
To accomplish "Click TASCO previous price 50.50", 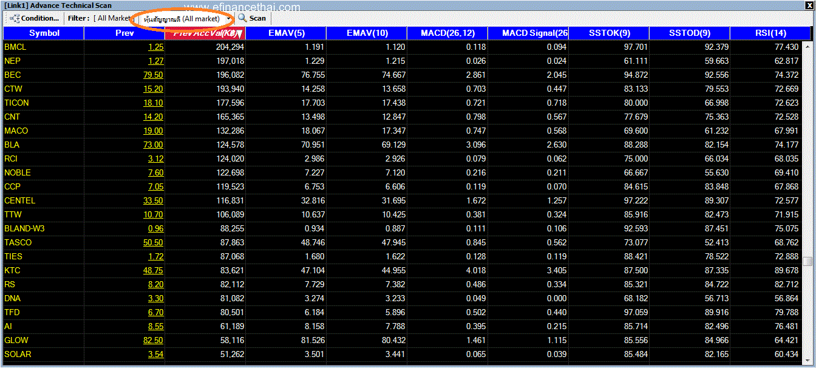I will pos(153,242).
